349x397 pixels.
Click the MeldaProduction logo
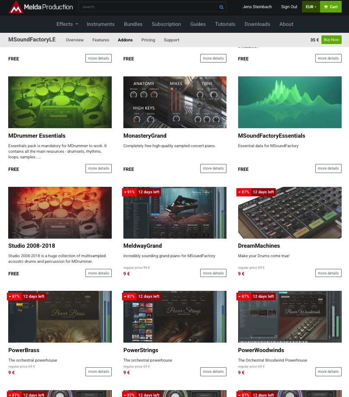pos(41,7)
